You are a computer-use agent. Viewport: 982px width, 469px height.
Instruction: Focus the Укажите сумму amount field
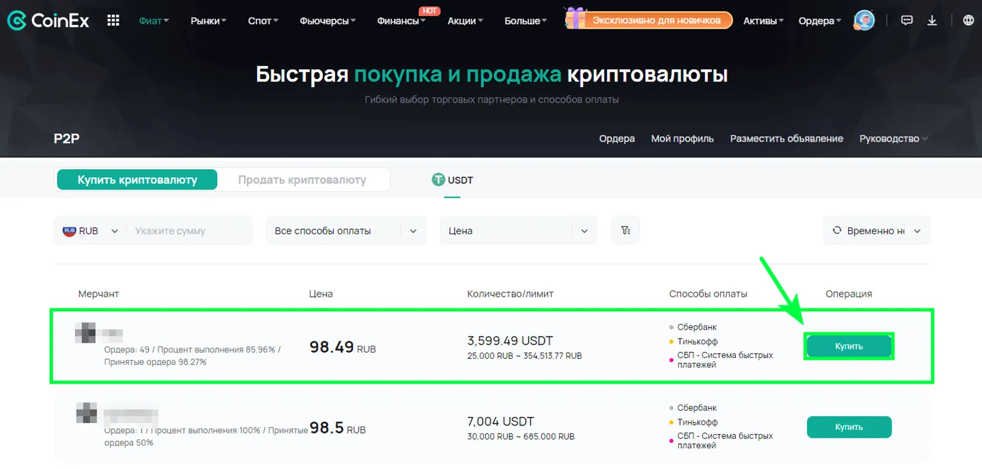tap(190, 231)
